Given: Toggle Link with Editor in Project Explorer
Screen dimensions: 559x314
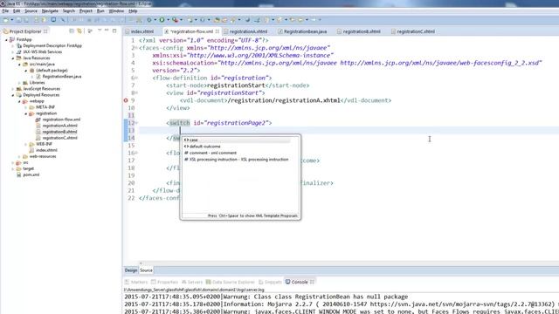Looking at the screenshot, I should 79,31.
